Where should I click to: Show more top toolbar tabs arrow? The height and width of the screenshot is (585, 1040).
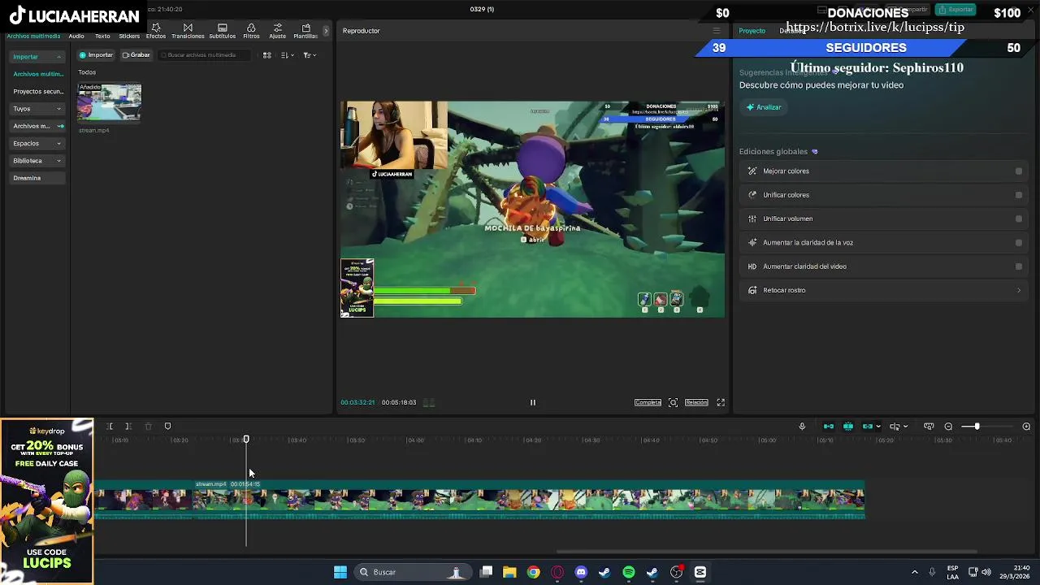(x=326, y=31)
